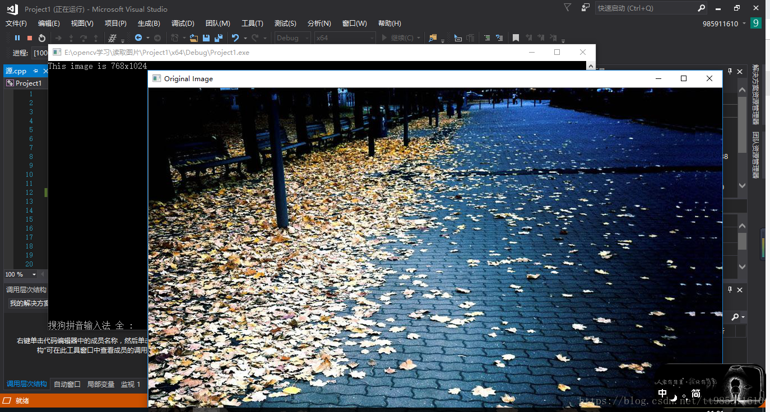
Task: Click the search magnifier in Quick Launch
Action: pyautogui.click(x=702, y=8)
